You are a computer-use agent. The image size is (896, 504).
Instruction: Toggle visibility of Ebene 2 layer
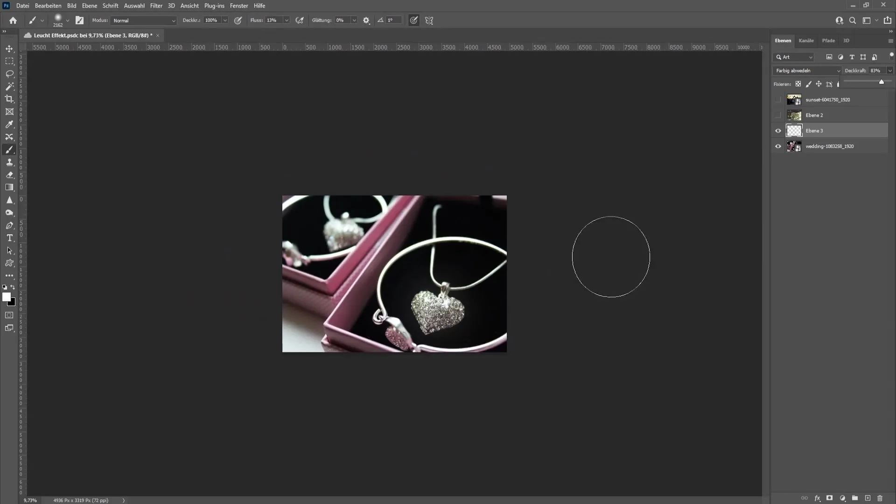tap(778, 115)
